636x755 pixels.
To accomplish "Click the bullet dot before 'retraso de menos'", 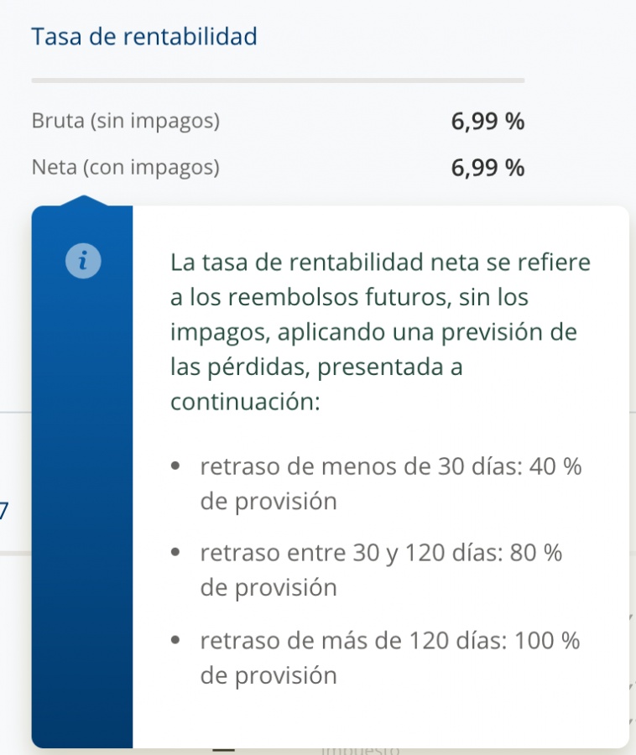I will (175, 467).
